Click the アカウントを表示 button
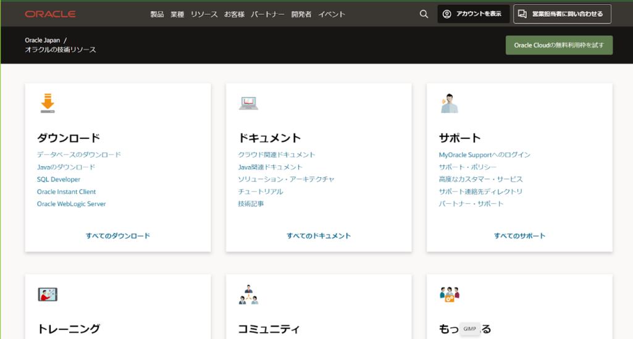The image size is (633, 339). tap(473, 14)
